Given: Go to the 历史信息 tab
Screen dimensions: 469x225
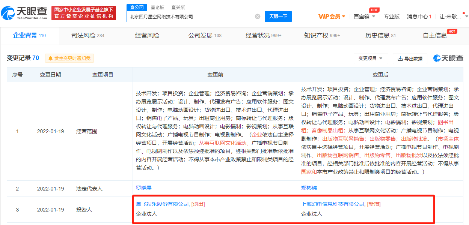Looking at the screenshot, I should click(380, 36).
